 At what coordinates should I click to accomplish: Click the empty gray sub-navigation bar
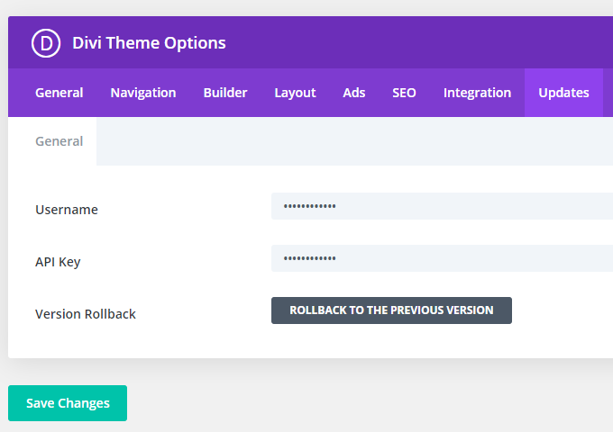click(x=354, y=141)
